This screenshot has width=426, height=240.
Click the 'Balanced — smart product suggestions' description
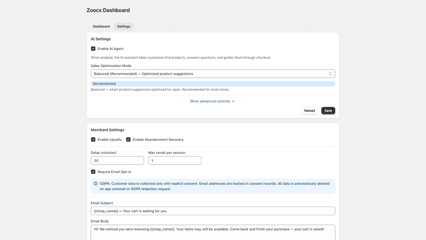point(160,90)
